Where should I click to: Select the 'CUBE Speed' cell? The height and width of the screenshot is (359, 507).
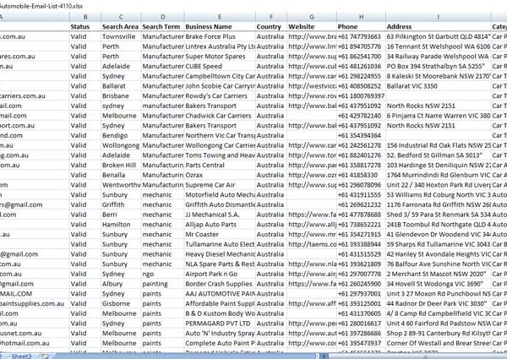[x=220, y=66]
